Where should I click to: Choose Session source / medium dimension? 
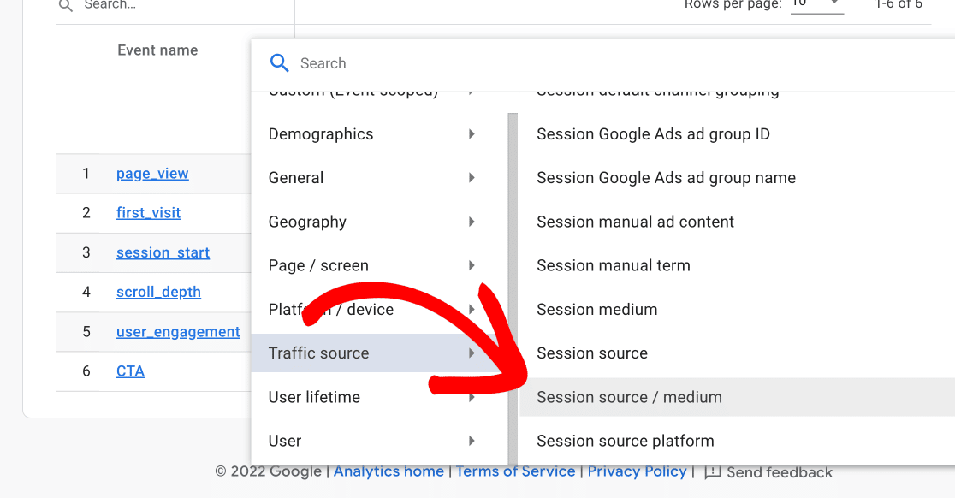(629, 397)
